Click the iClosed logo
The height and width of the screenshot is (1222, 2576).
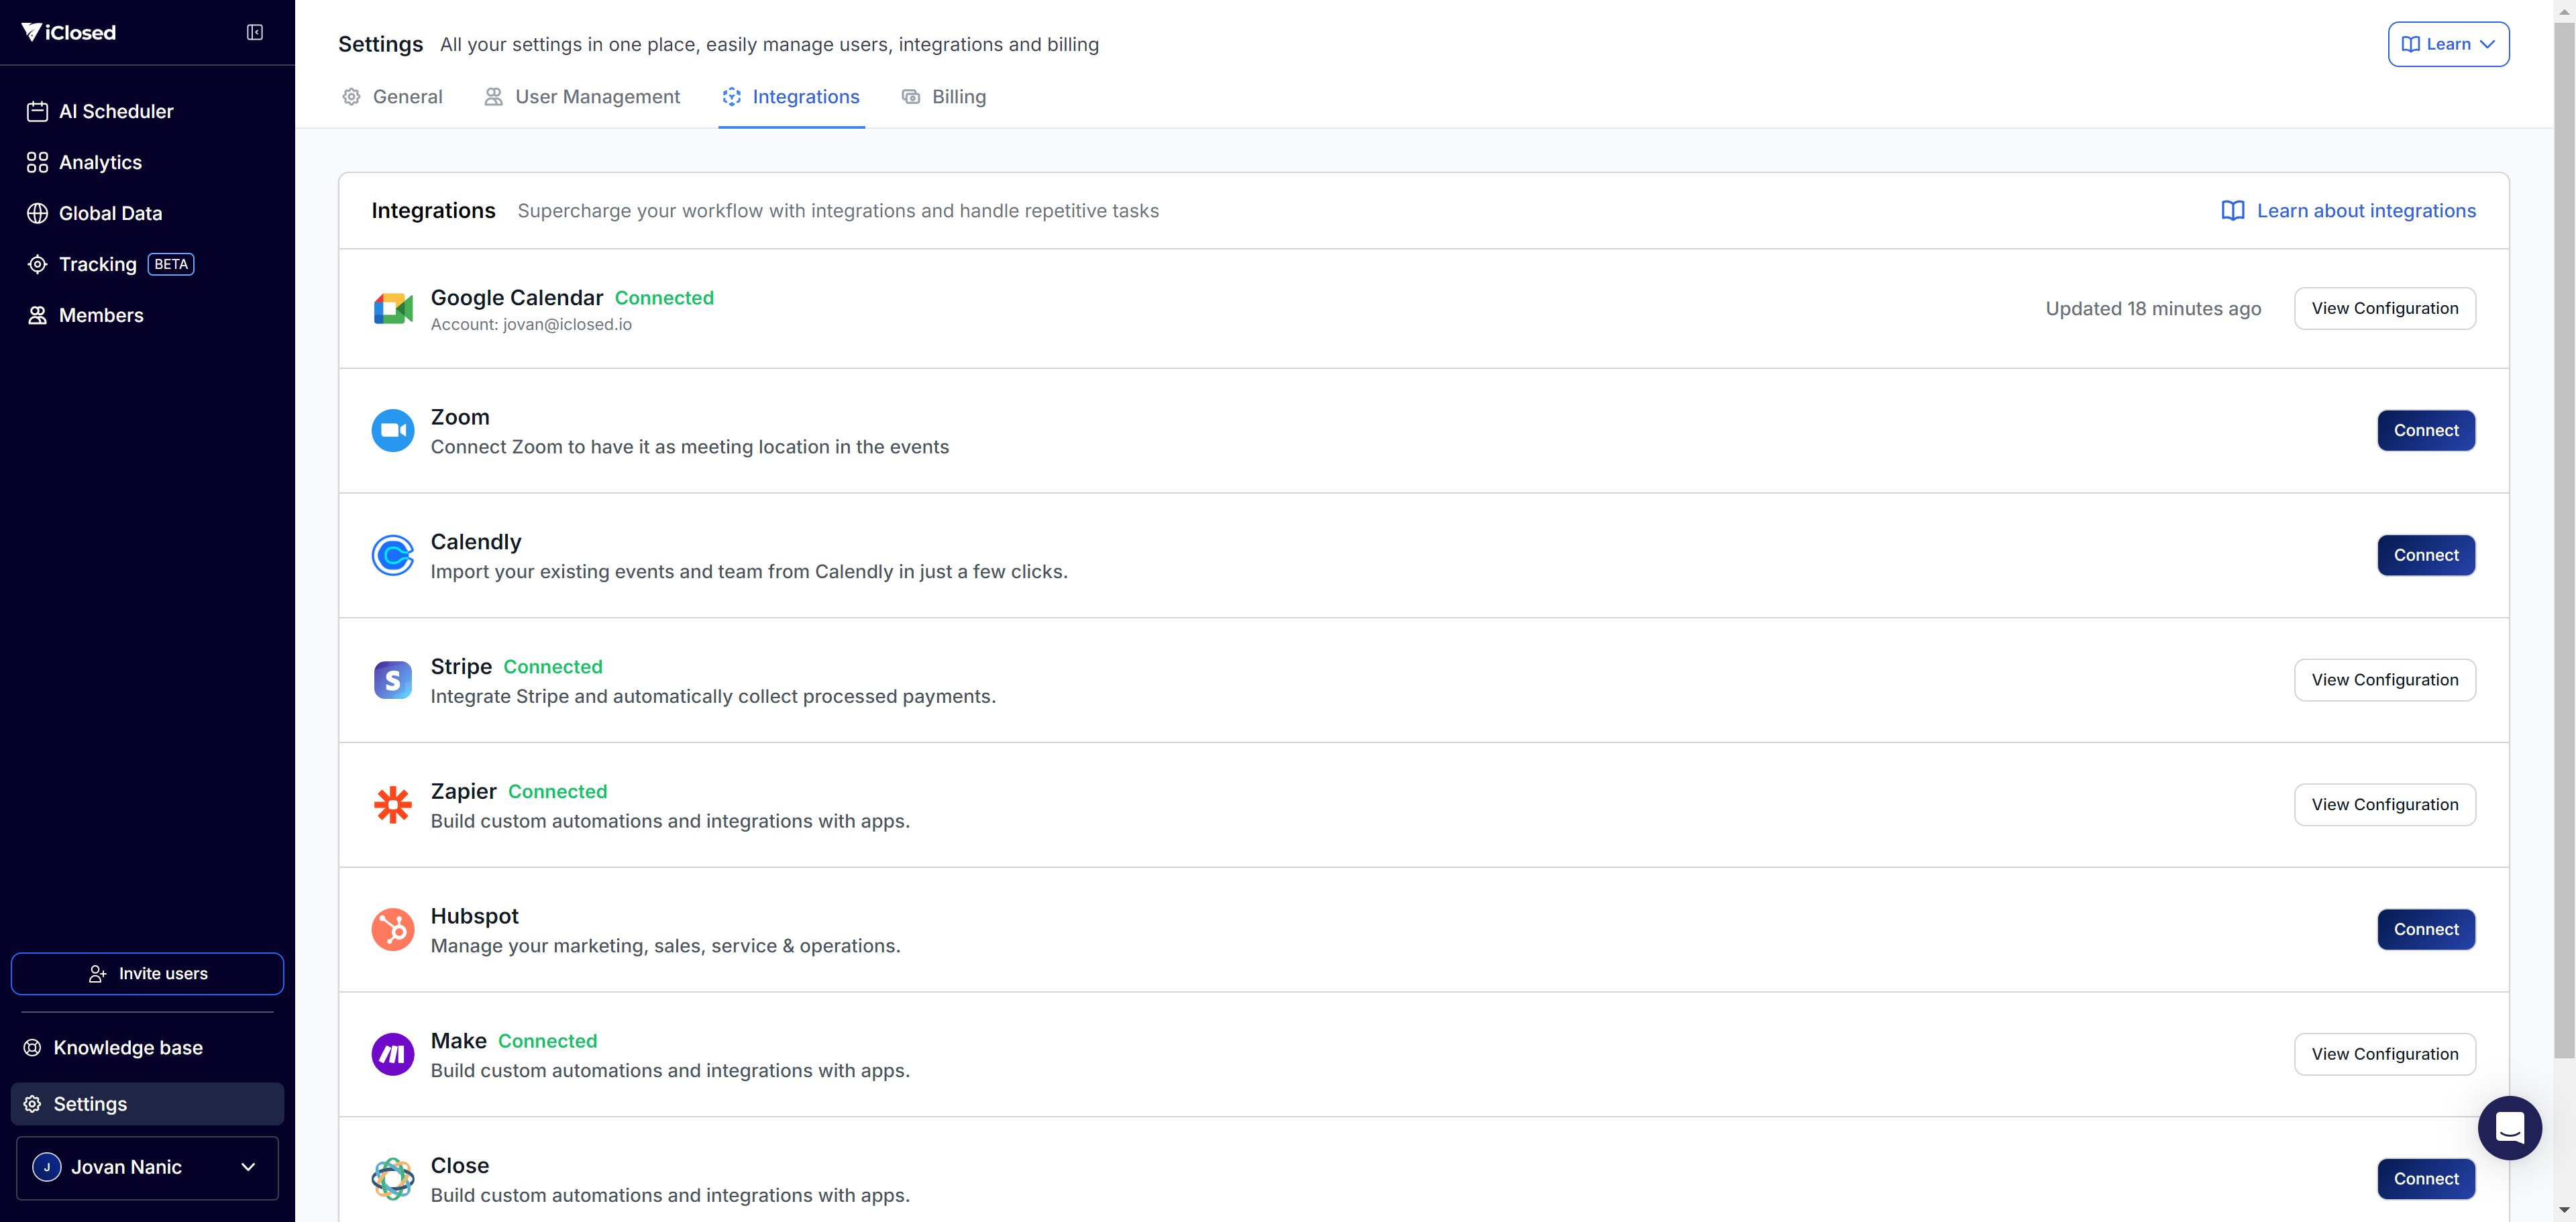pos(69,32)
